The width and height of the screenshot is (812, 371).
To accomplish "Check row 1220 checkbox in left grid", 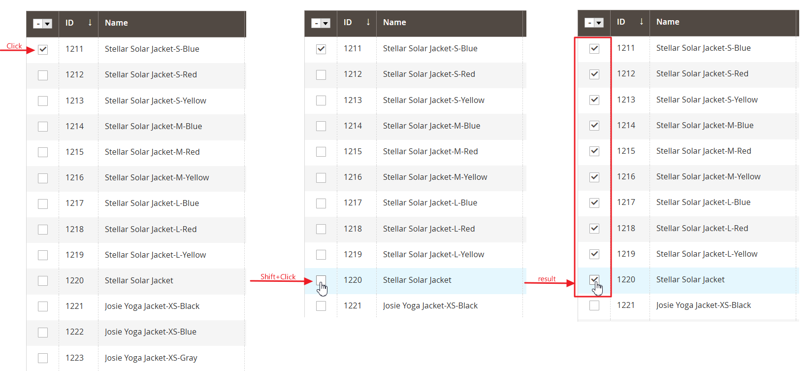I will 43,281.
